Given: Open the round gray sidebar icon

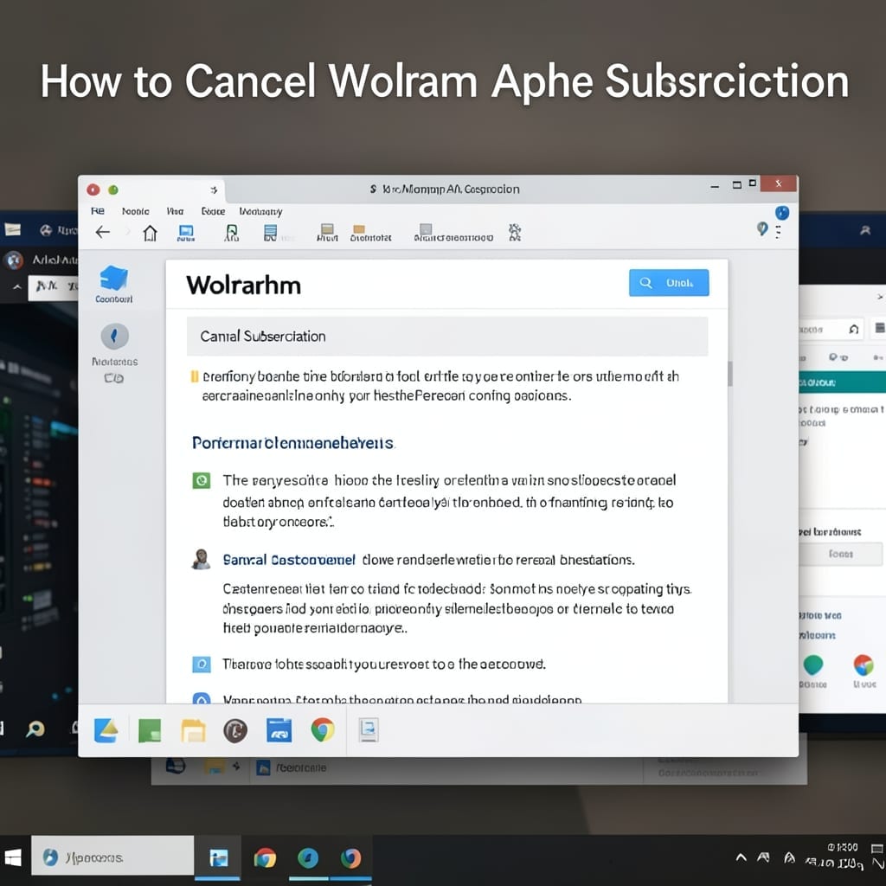Looking at the screenshot, I should point(115,337).
